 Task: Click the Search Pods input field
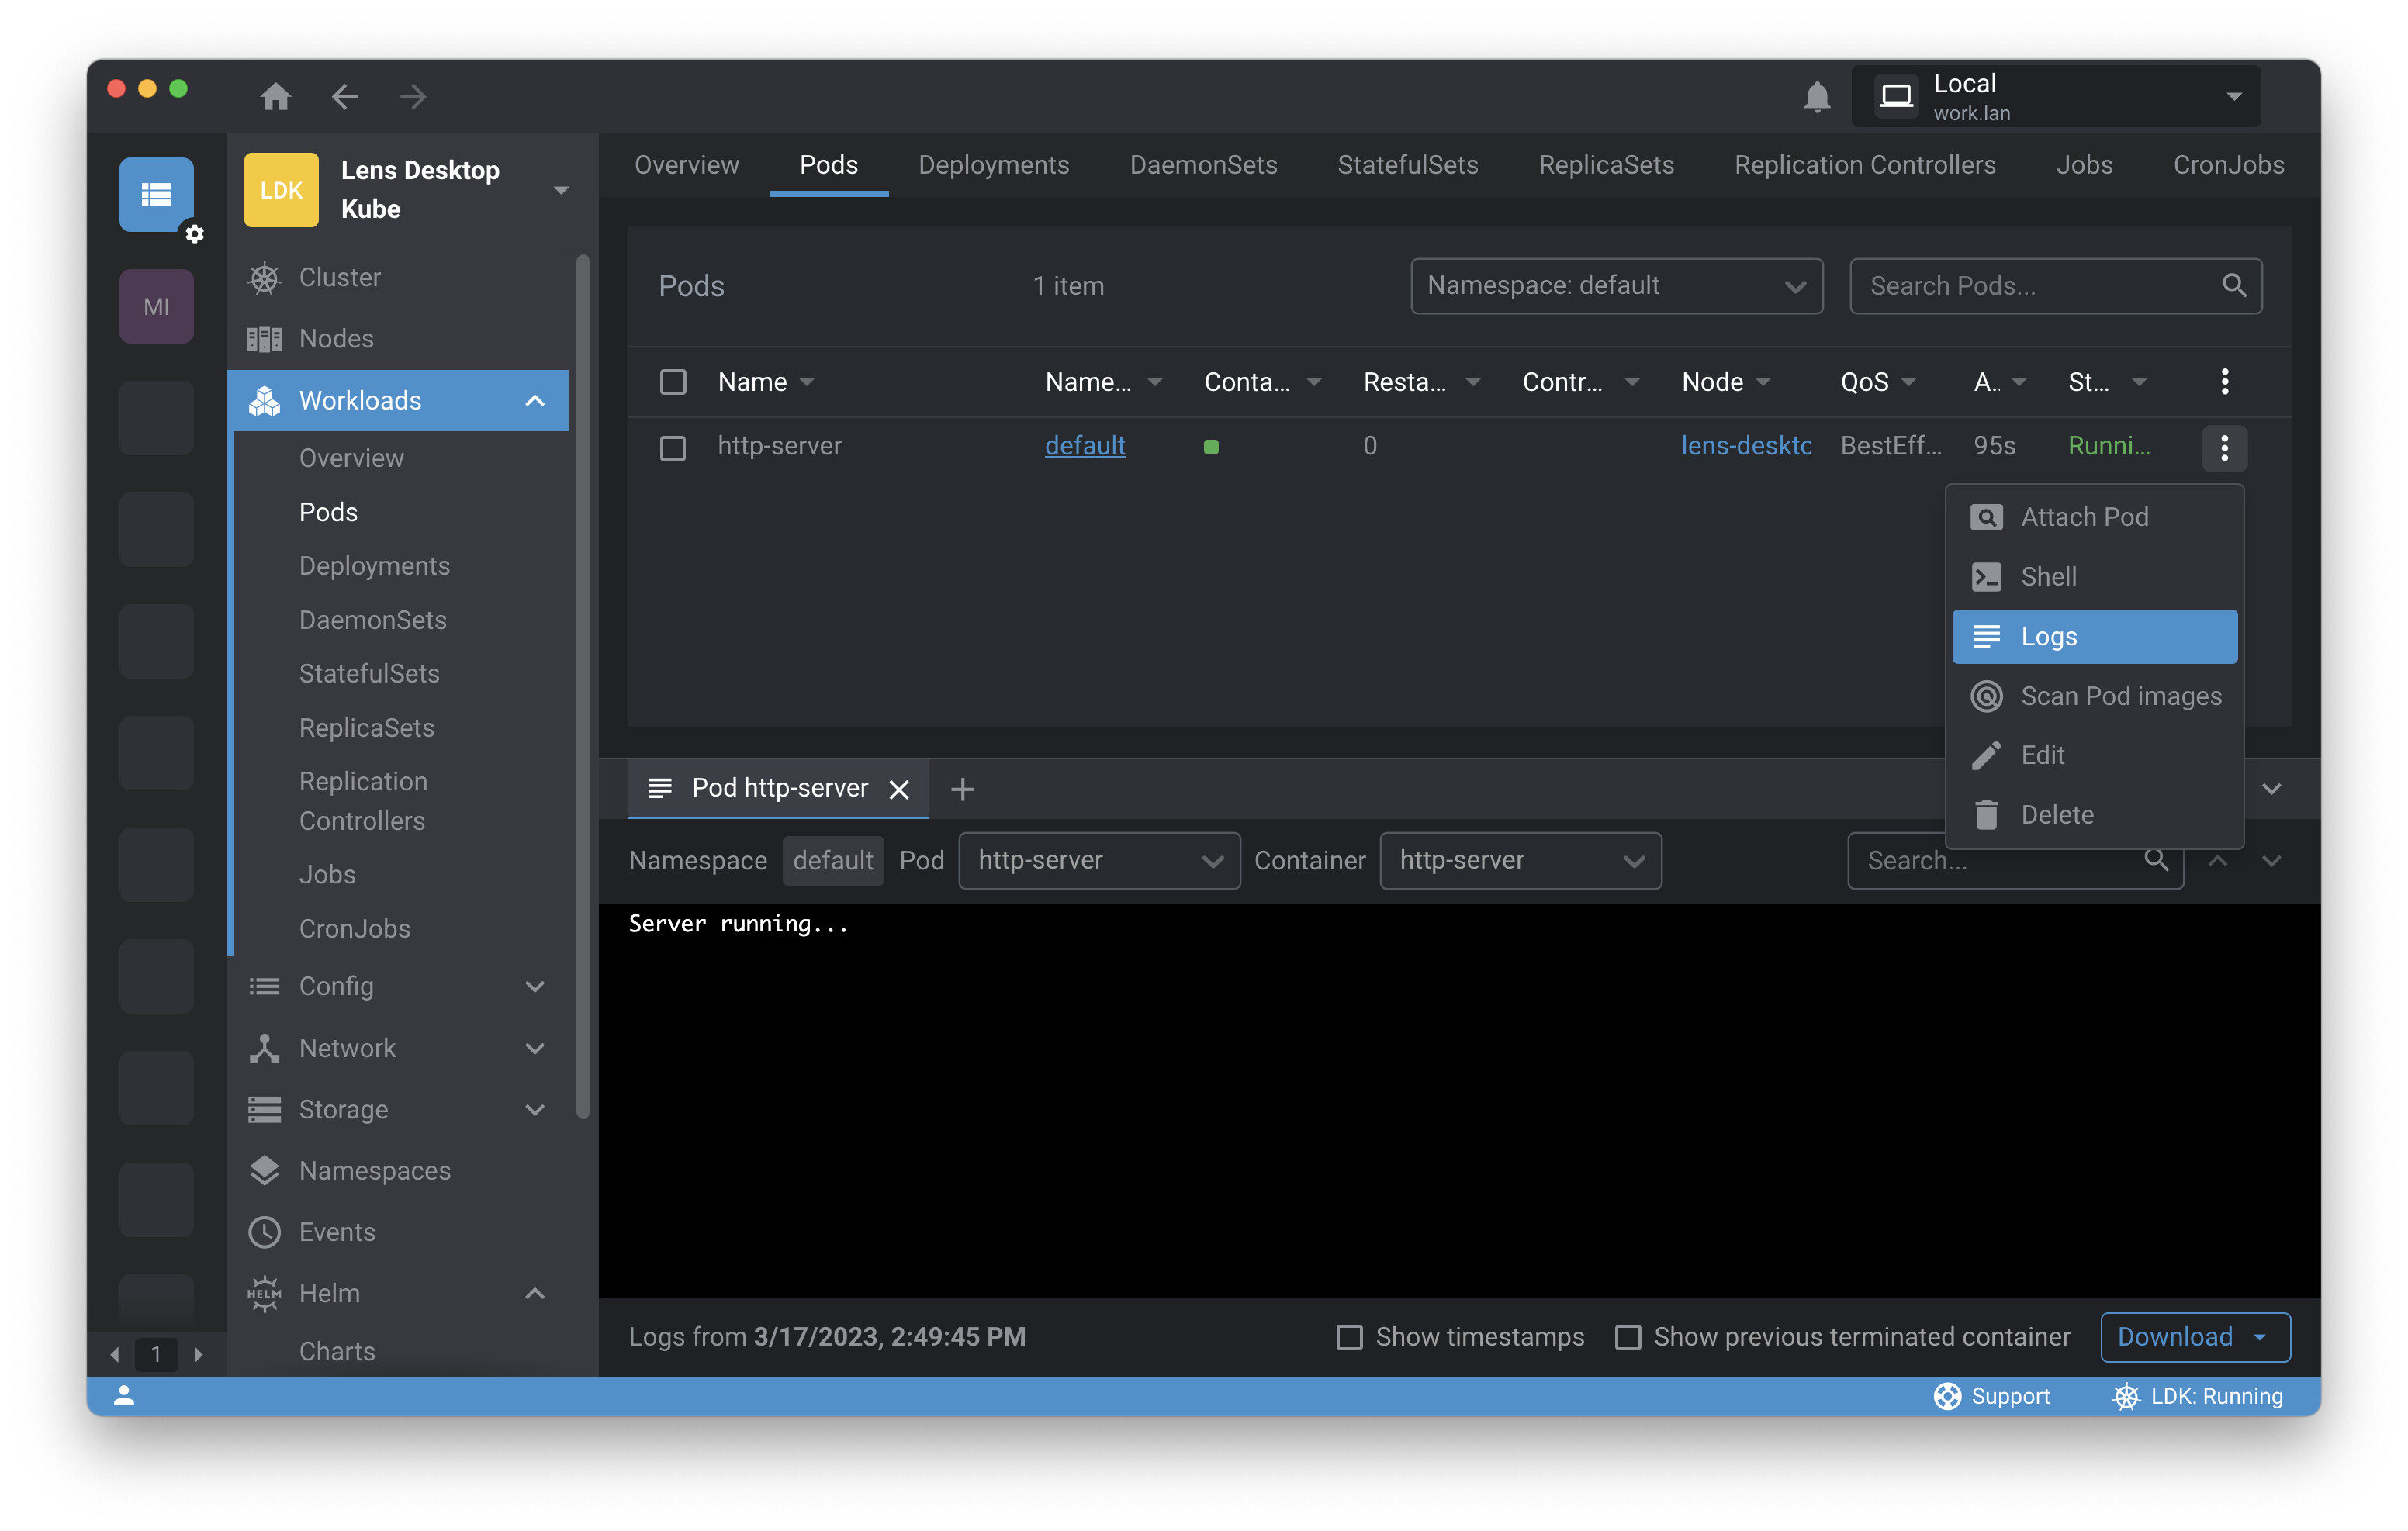click(2040, 286)
